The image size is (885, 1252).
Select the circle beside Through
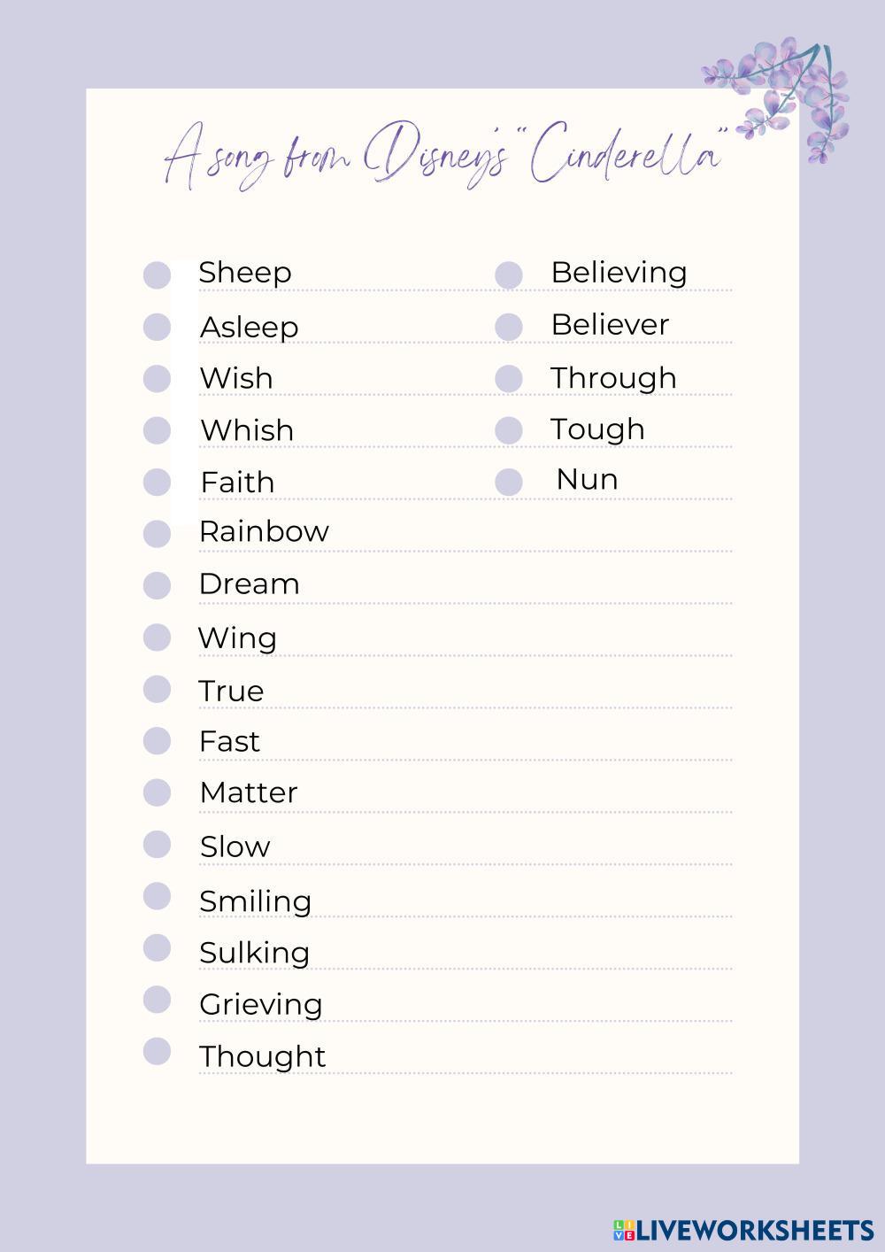point(509,379)
